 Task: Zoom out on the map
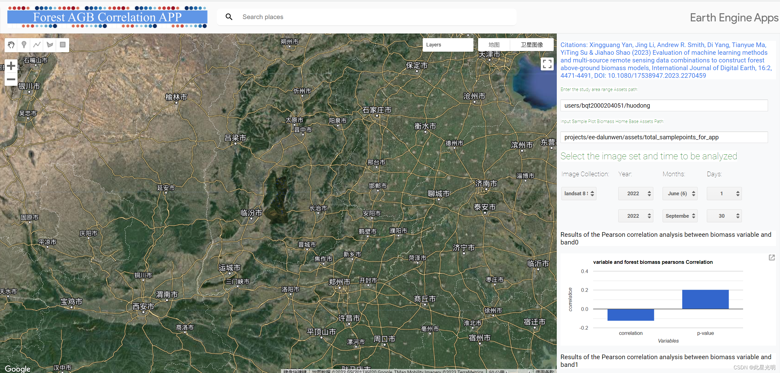click(x=11, y=79)
